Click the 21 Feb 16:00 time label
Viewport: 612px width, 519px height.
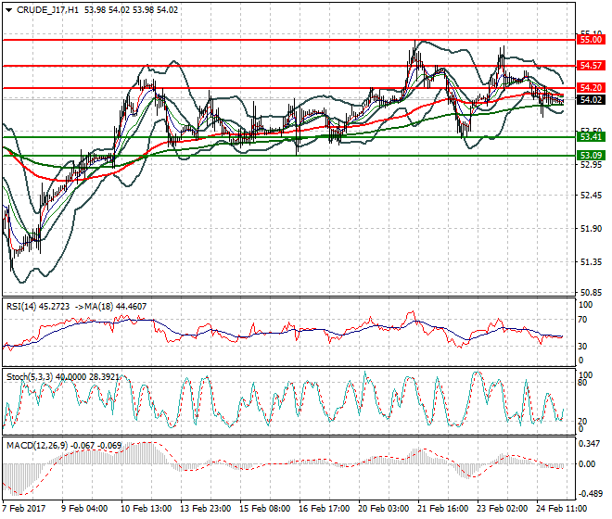443,509
